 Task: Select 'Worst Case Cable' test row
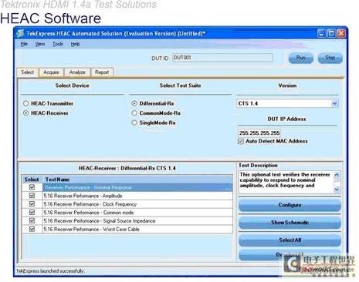tap(137, 229)
